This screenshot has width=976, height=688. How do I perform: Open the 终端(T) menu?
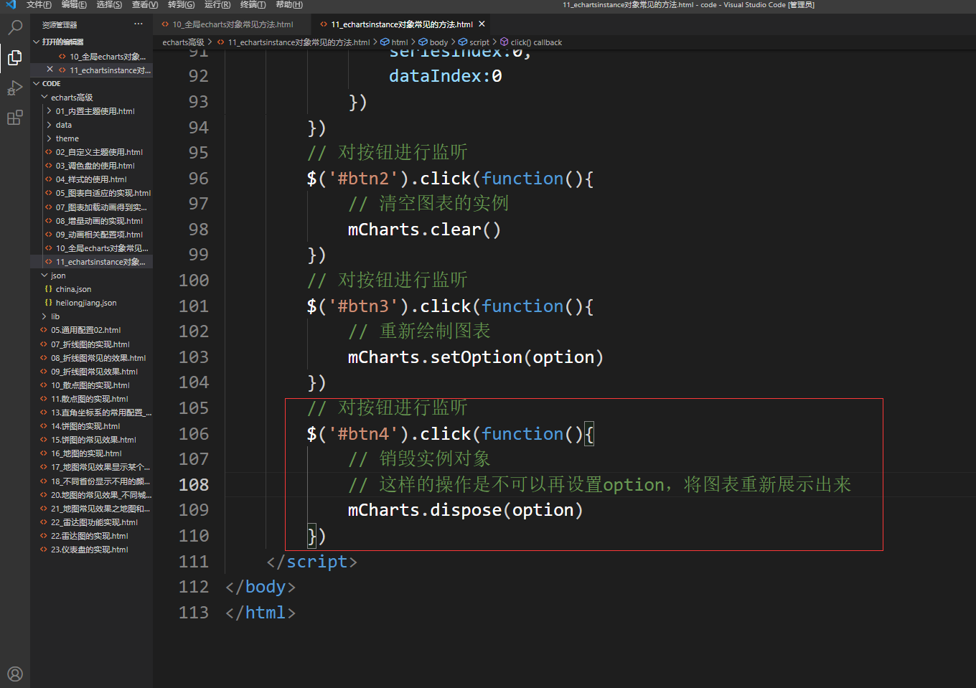pos(253,4)
